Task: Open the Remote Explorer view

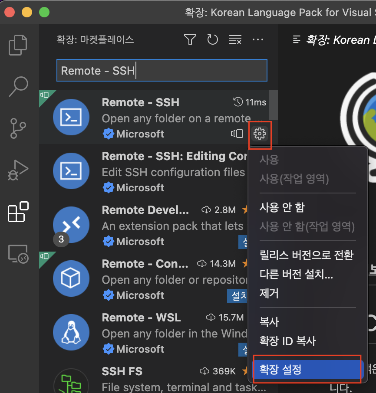Action: [18, 254]
